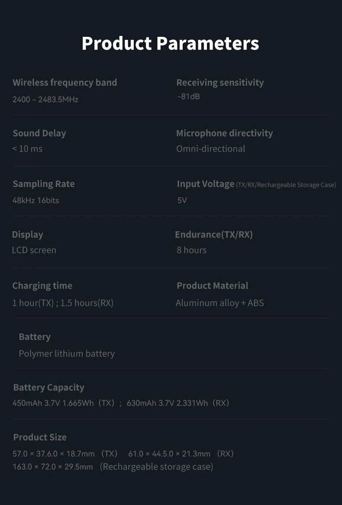342x505 pixels.
Task: Click the Product Size label
Action: click(40, 437)
